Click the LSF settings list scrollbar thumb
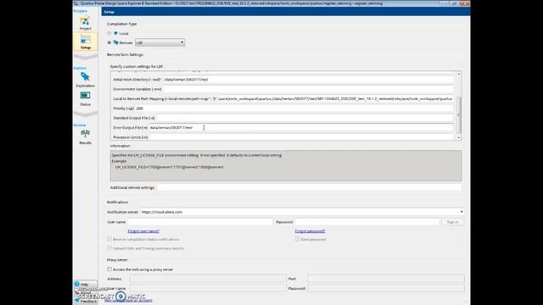 (x=459, y=115)
